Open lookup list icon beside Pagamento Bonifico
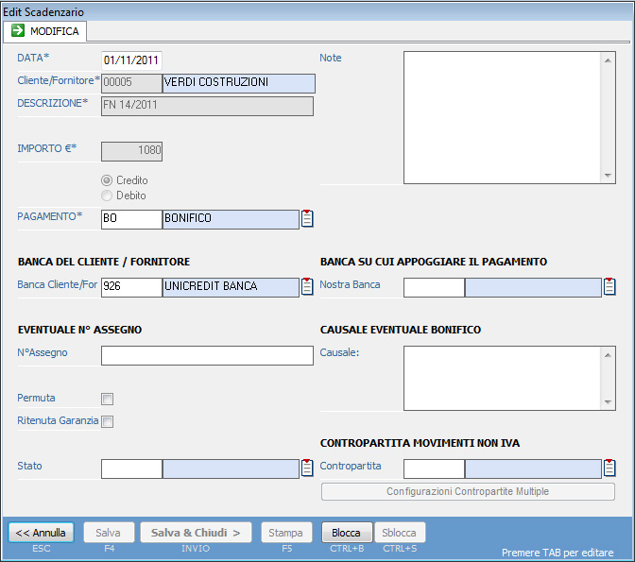 point(307,219)
